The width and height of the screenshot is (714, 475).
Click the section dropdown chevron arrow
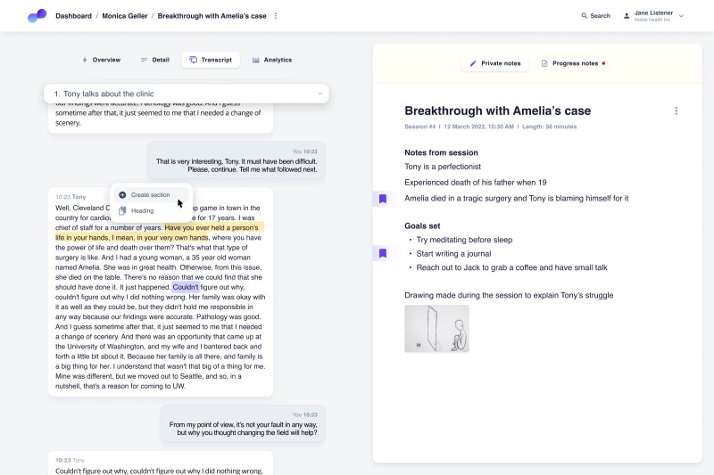point(320,94)
